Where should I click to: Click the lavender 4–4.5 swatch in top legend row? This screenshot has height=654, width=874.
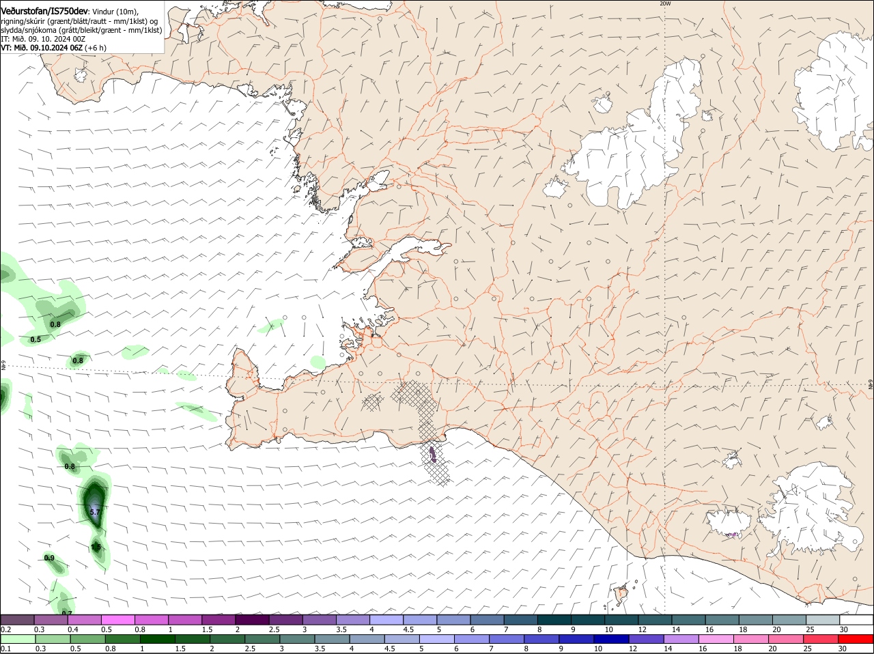click(x=386, y=620)
